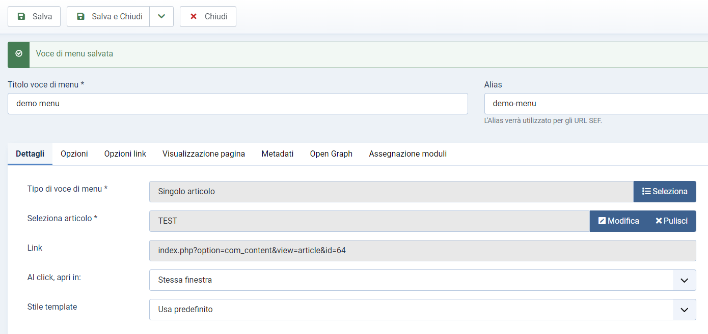This screenshot has height=334, width=708.
Task: Open the Open Graph tab
Action: 331,154
